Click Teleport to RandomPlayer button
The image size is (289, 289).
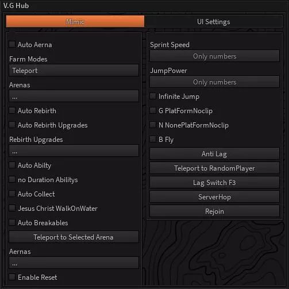click(214, 168)
